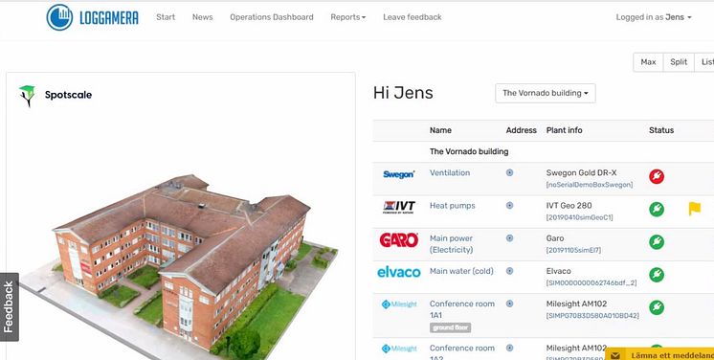Click the IVT brand logo
This screenshot has width=714, height=360.
point(398,208)
